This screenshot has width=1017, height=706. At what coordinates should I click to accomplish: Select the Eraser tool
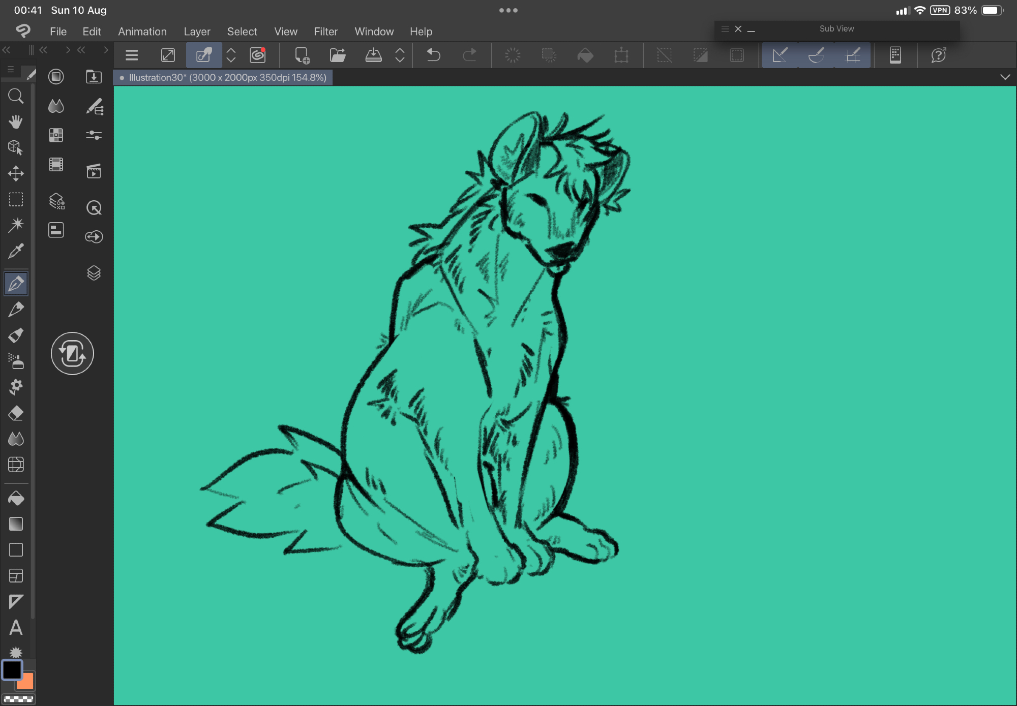(16, 413)
